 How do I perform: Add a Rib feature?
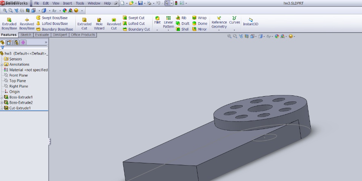point(181,18)
